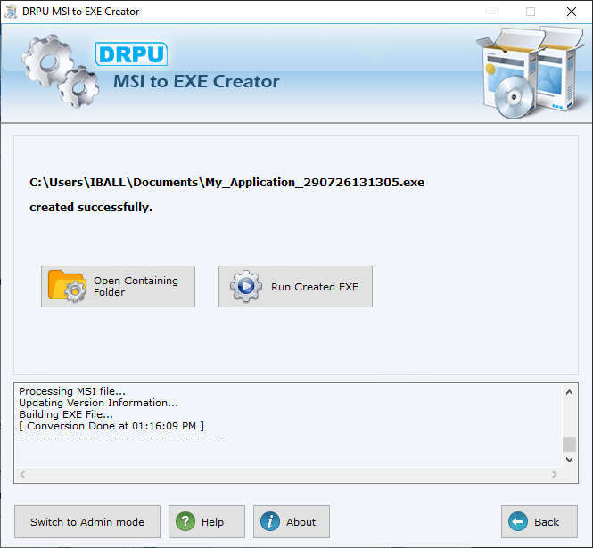The image size is (593, 548).
Task: Click the 'created successfully.' message
Action: tap(91, 207)
